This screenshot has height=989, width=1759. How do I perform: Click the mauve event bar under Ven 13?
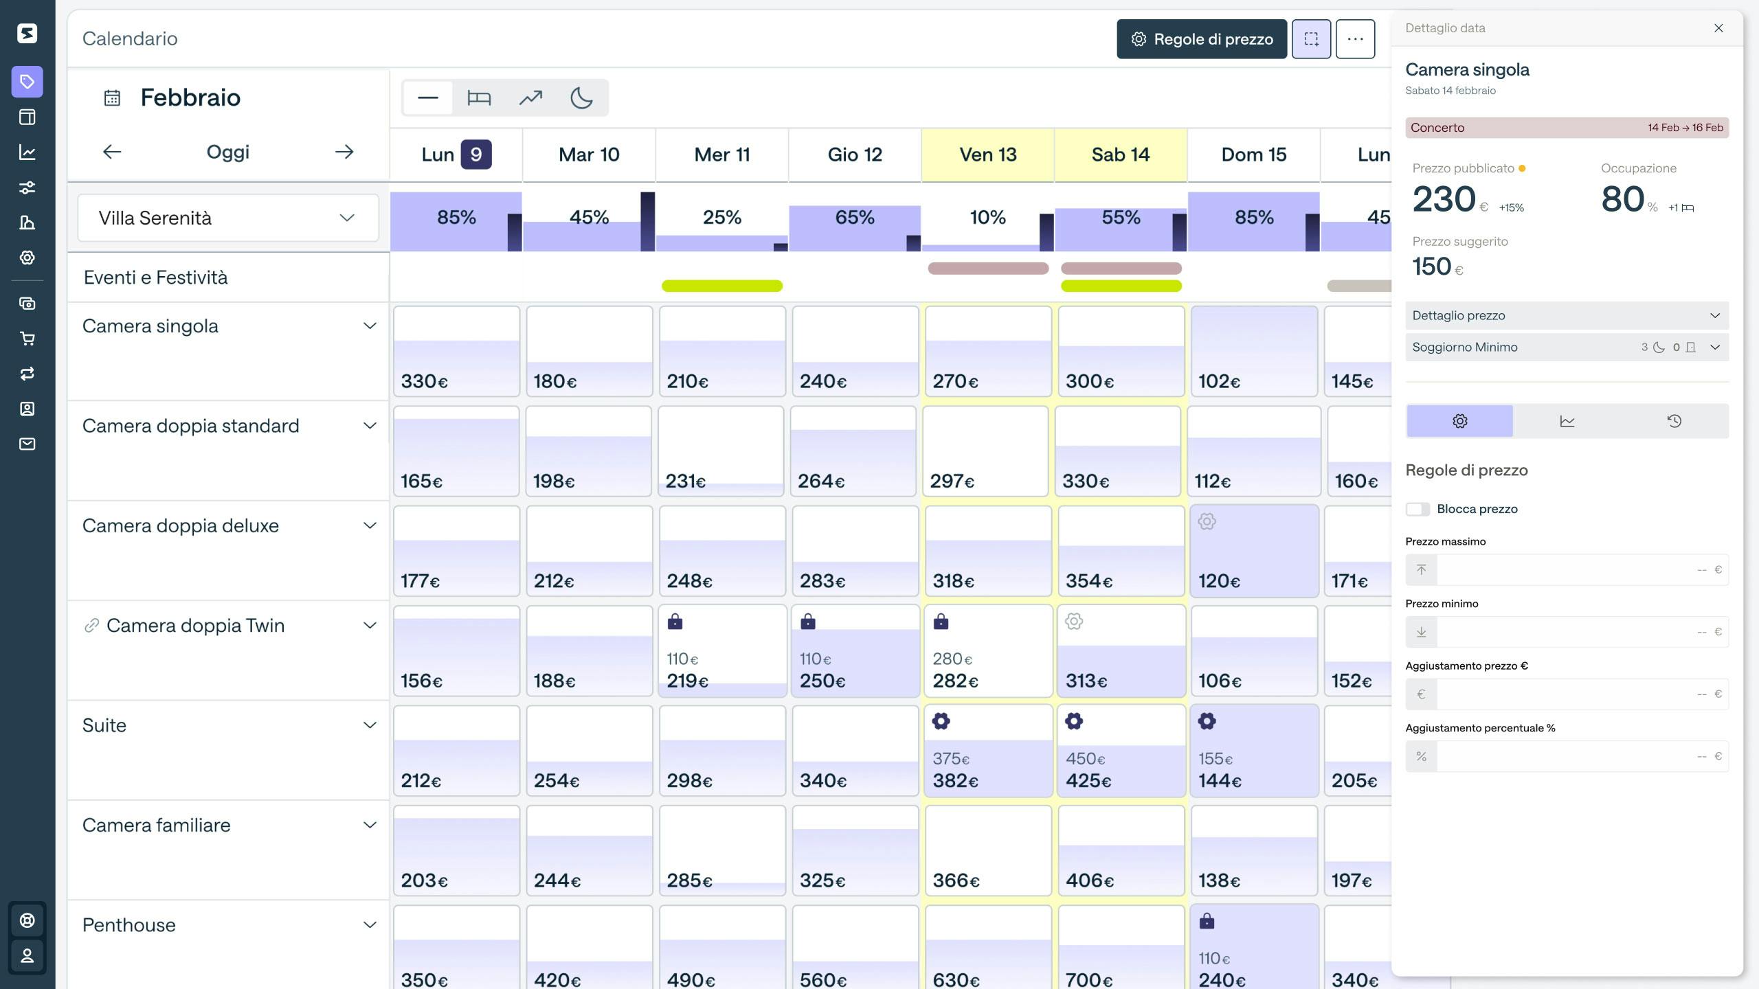pos(988,268)
